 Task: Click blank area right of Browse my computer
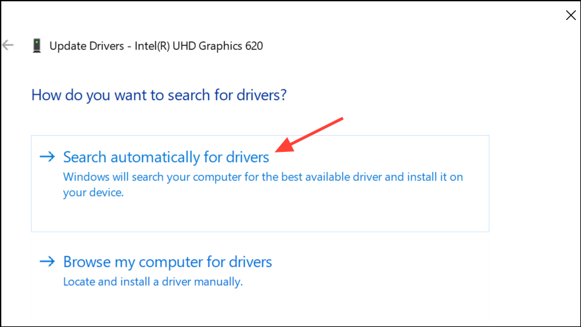[387, 265]
